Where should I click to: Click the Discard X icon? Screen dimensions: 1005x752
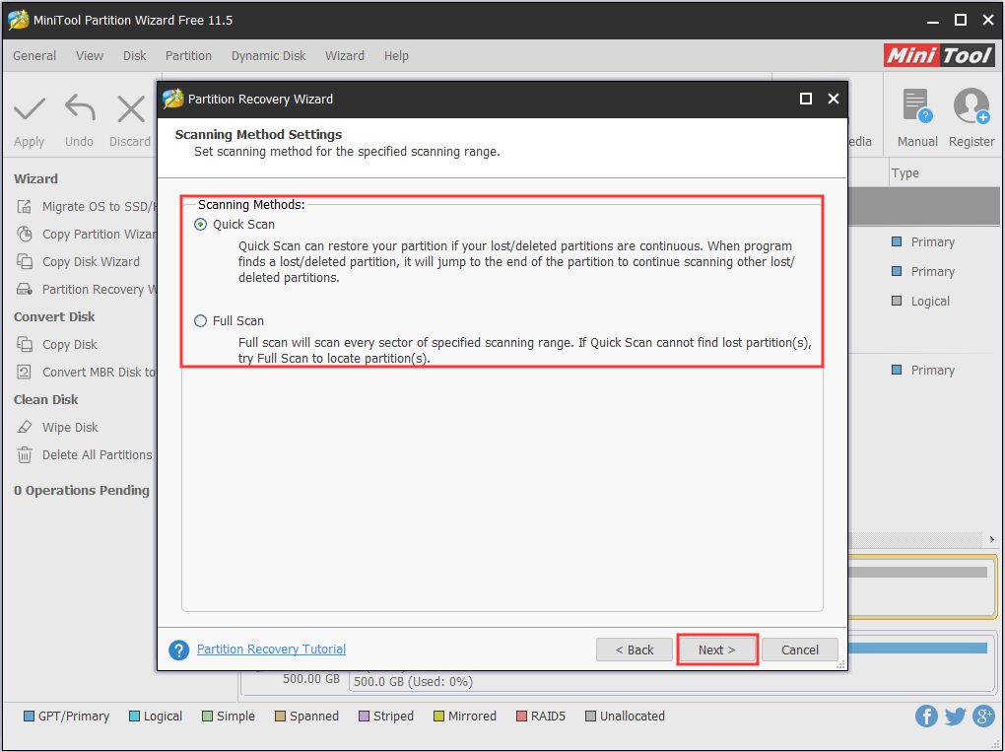click(x=131, y=109)
